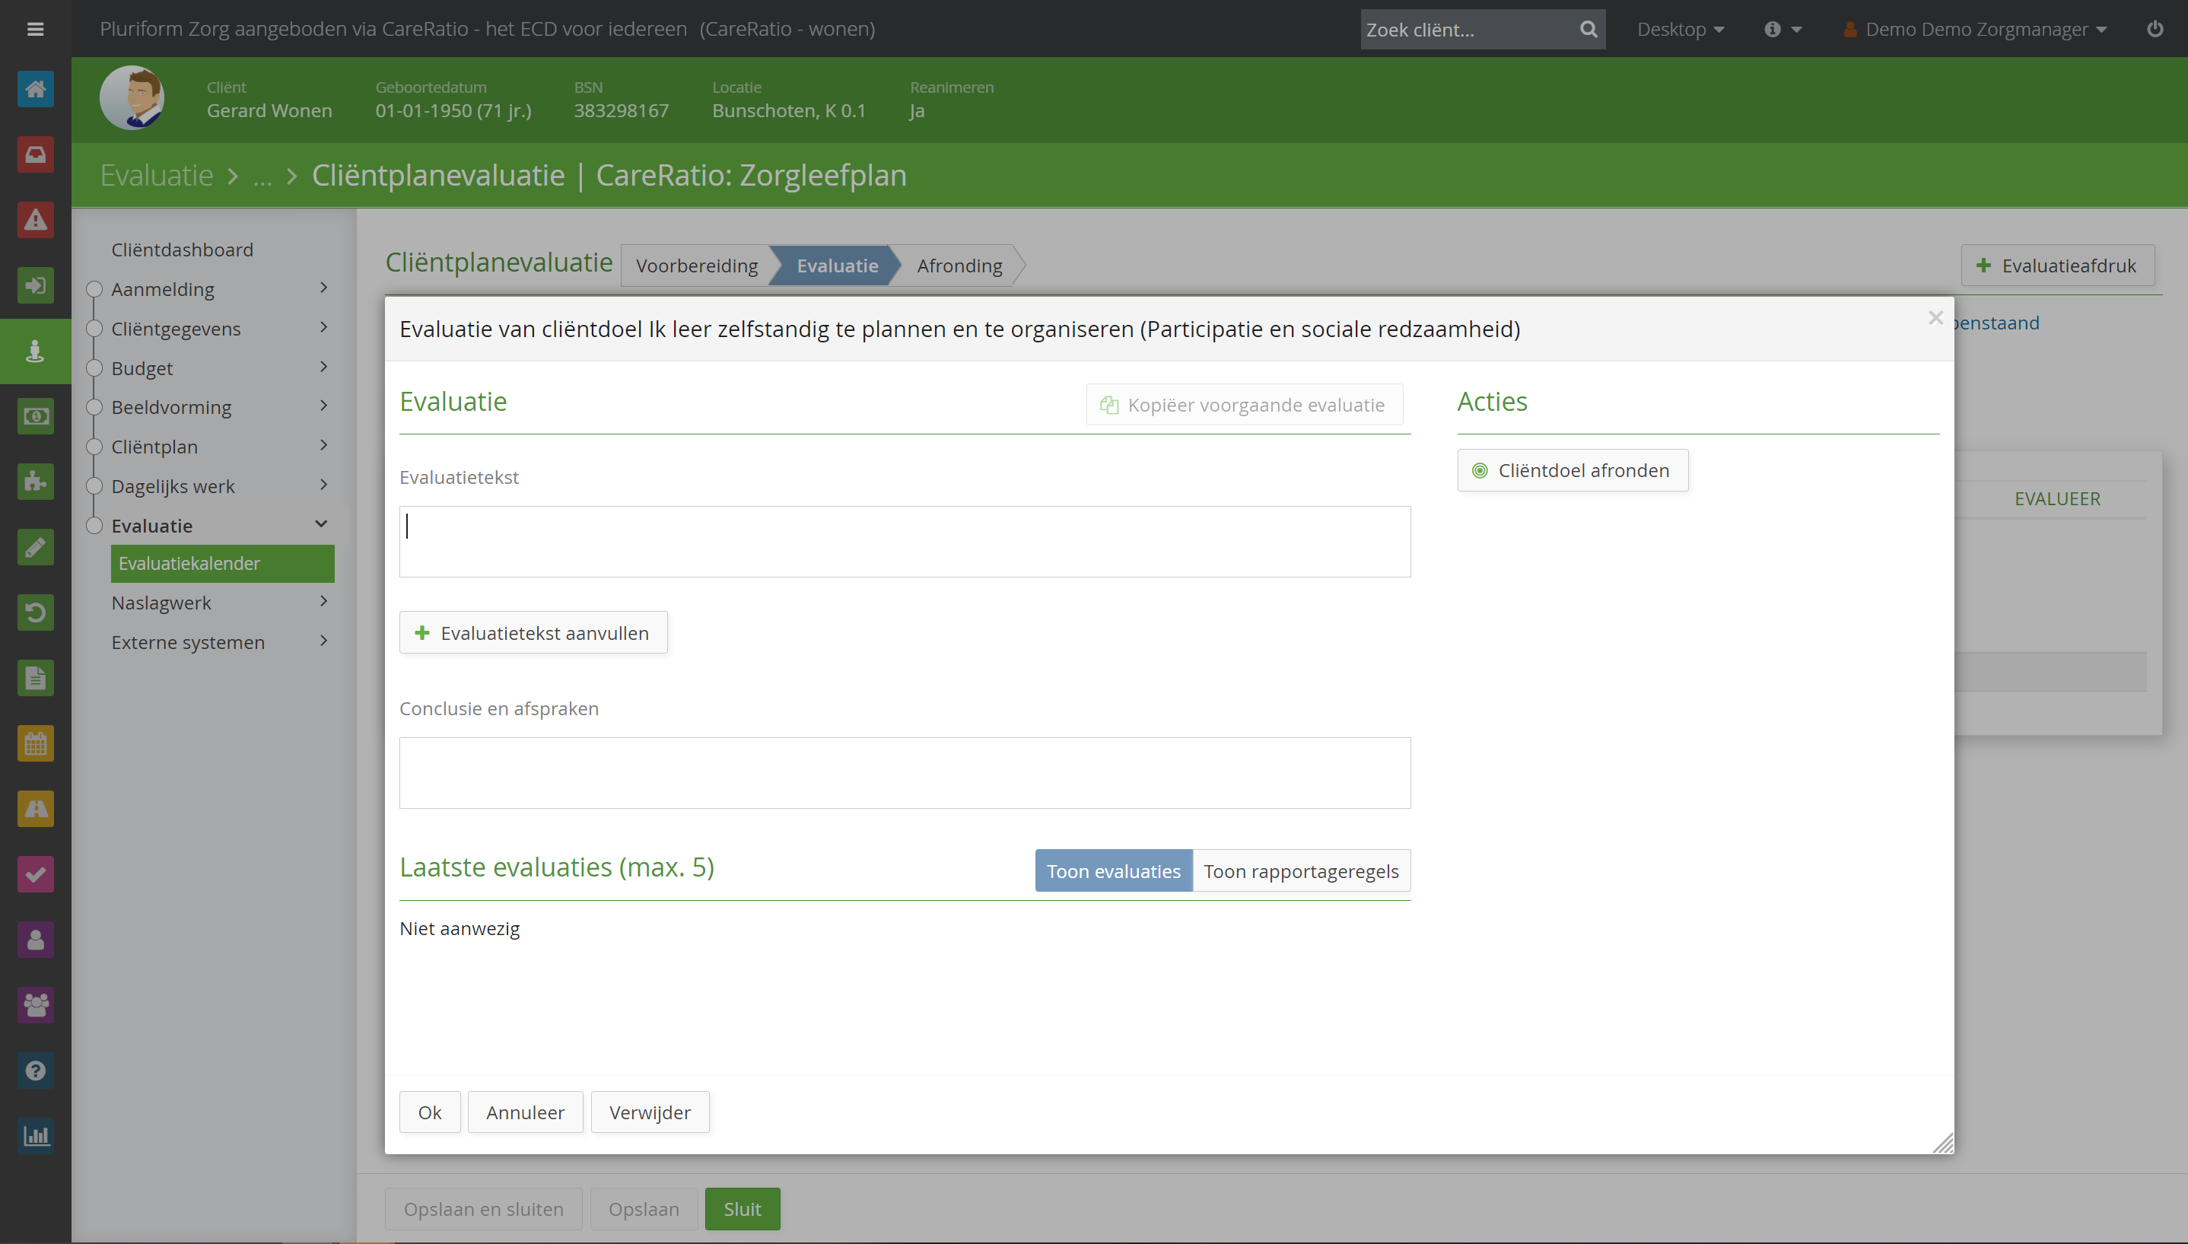Open the bar chart reports icon

(35, 1137)
